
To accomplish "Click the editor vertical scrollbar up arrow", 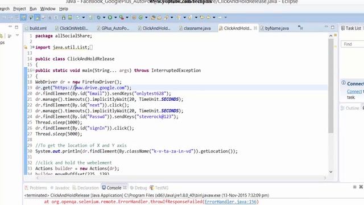I will (331, 35).
